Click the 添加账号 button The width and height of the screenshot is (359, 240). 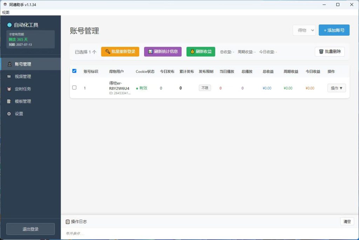334,30
